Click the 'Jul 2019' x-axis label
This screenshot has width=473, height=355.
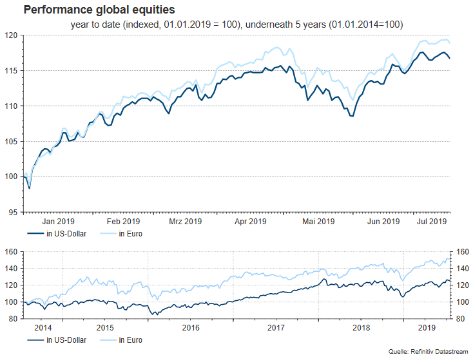tap(432, 221)
